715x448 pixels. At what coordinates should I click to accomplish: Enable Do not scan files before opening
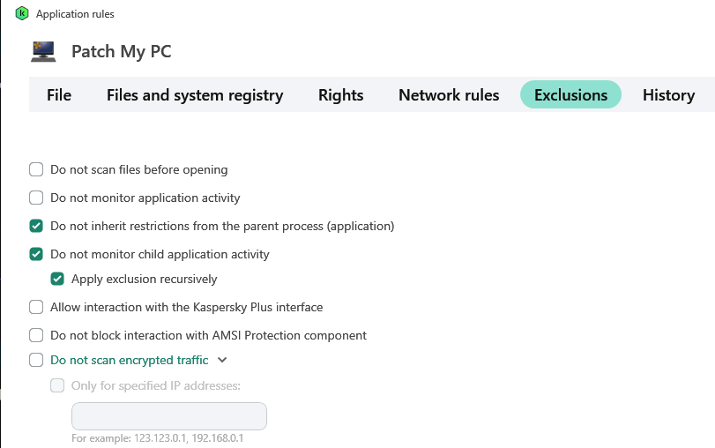coord(36,169)
